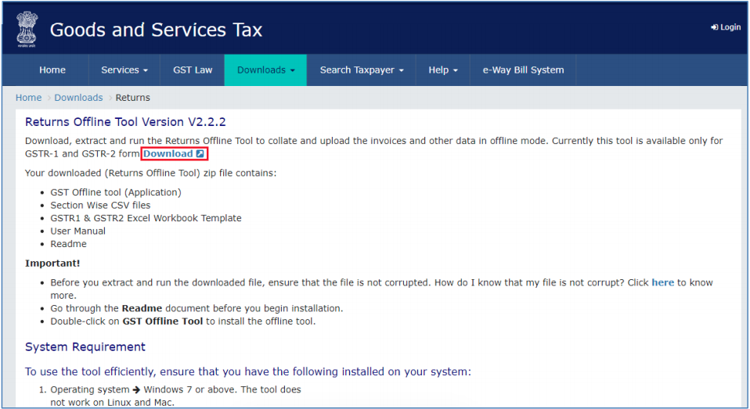Select the bold 'GST Offline Tool' text
This screenshot has height=409, width=750.
point(163,321)
